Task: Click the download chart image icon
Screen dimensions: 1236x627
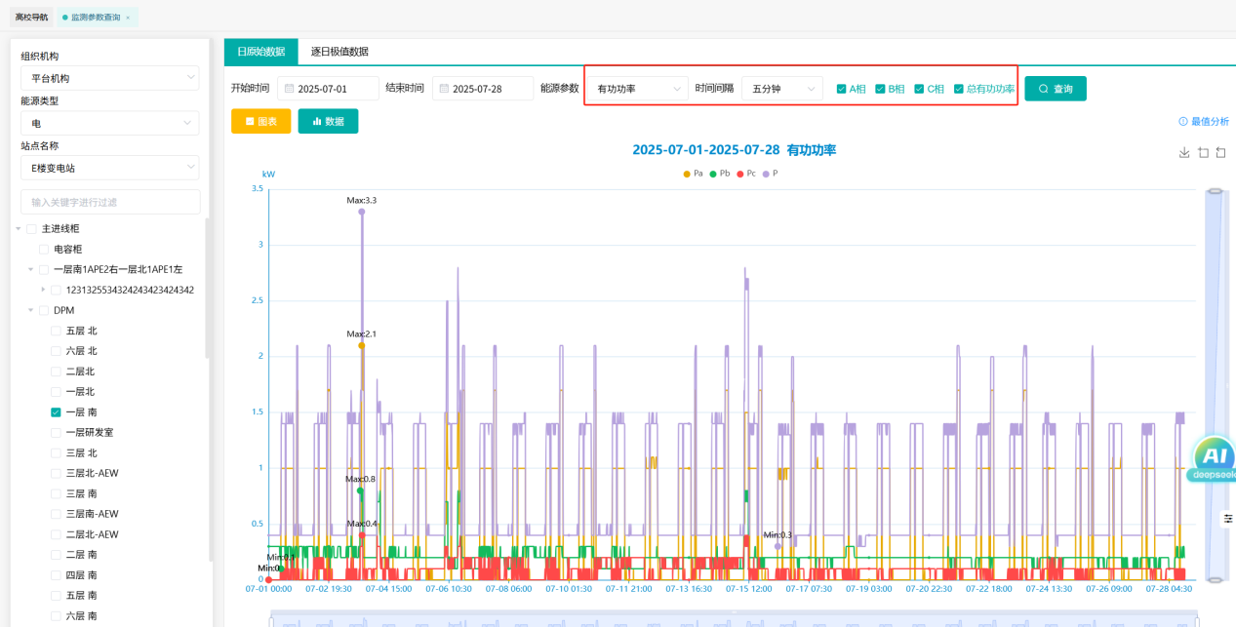Action: (1184, 152)
